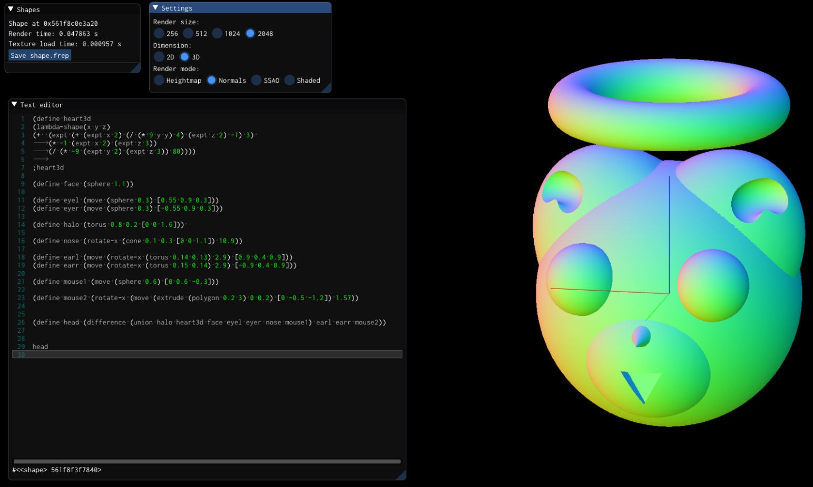Image resolution: width=813 pixels, height=487 pixels.
Task: Click the 'define halo' torus line
Action: click(109, 225)
